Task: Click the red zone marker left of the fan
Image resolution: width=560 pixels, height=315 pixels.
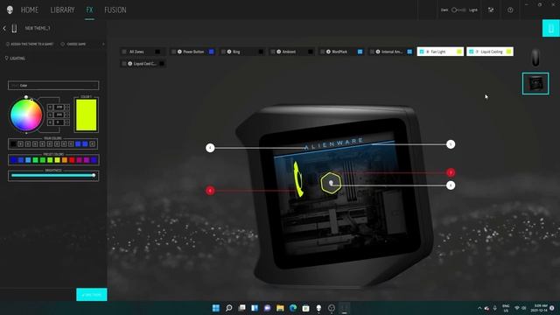Action: (210, 191)
